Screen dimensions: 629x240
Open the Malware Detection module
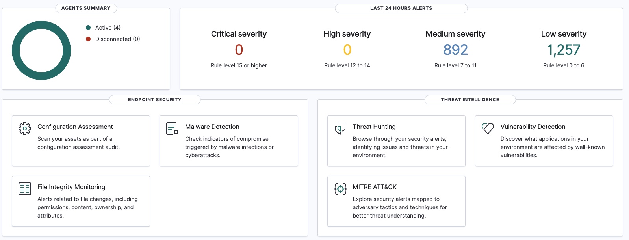coord(212,127)
